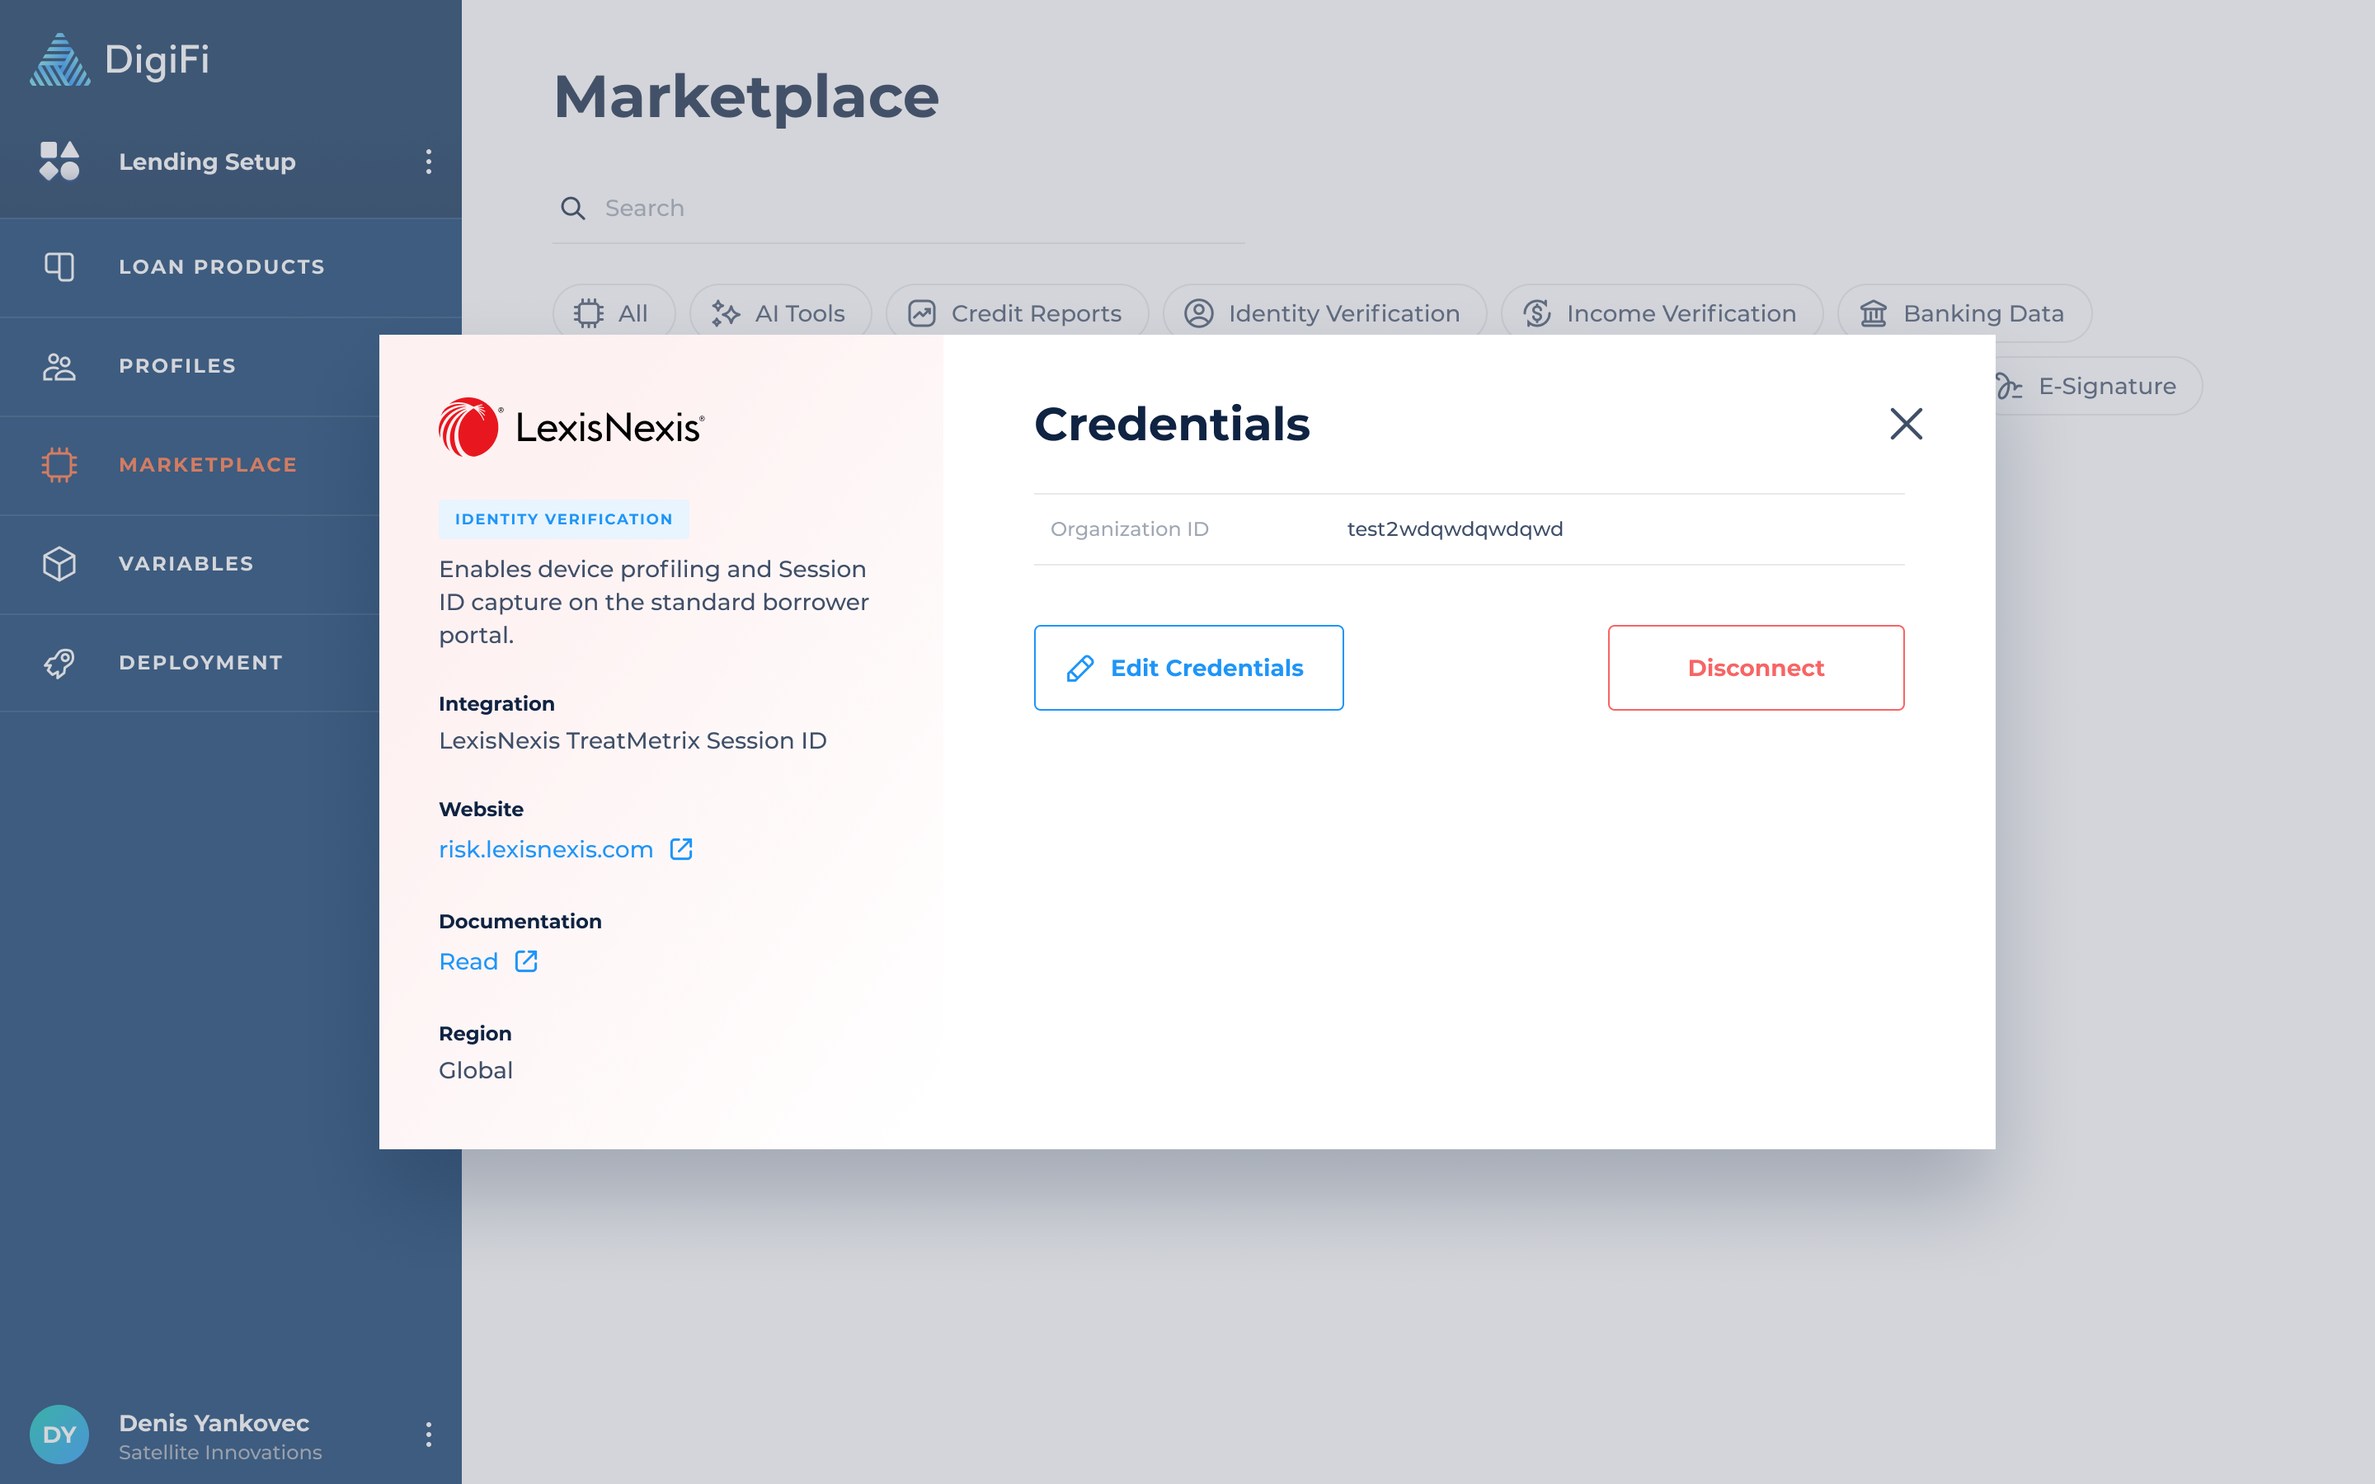Open the Read documentation link

click(468, 962)
